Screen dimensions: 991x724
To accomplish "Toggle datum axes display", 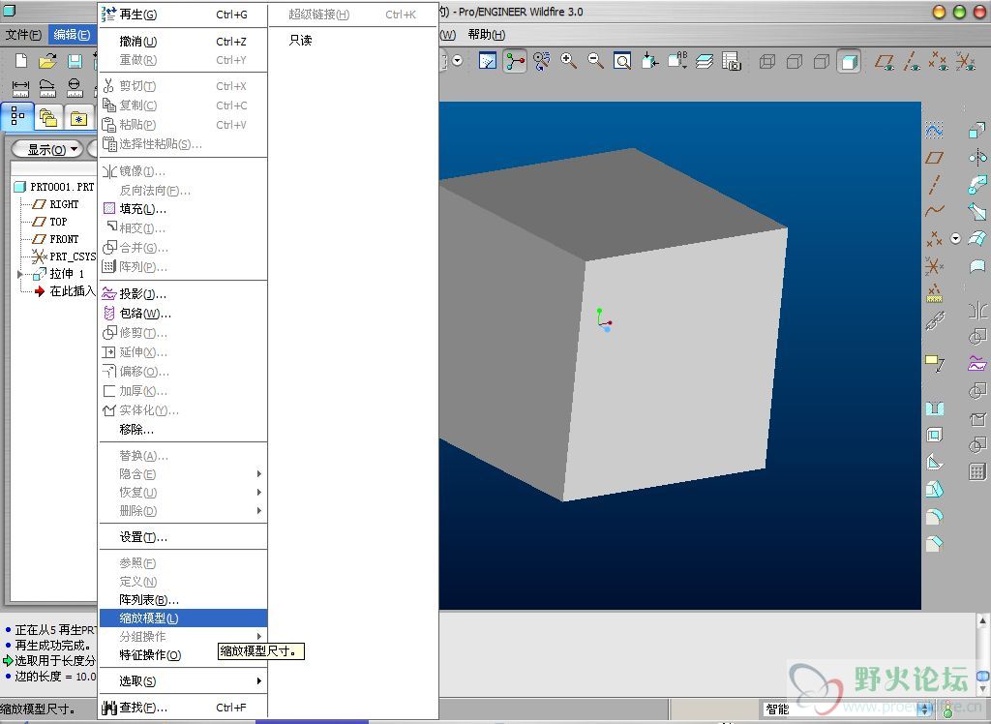I will point(912,61).
